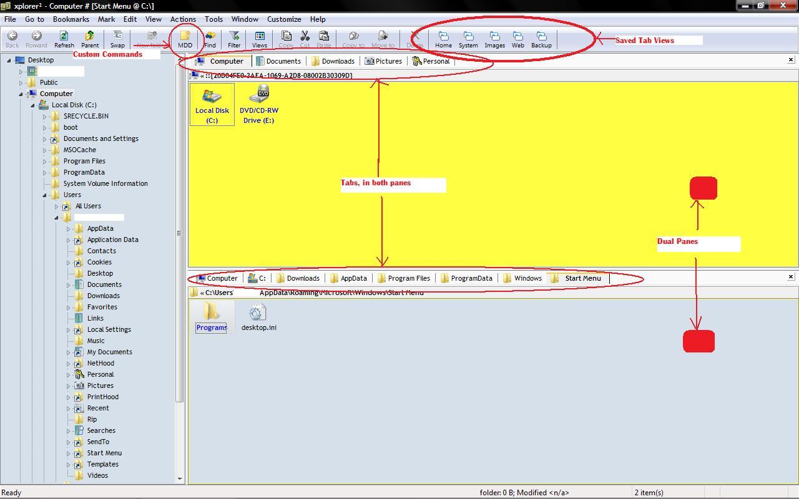
Task: Open the Find tool
Action: pyautogui.click(x=210, y=39)
